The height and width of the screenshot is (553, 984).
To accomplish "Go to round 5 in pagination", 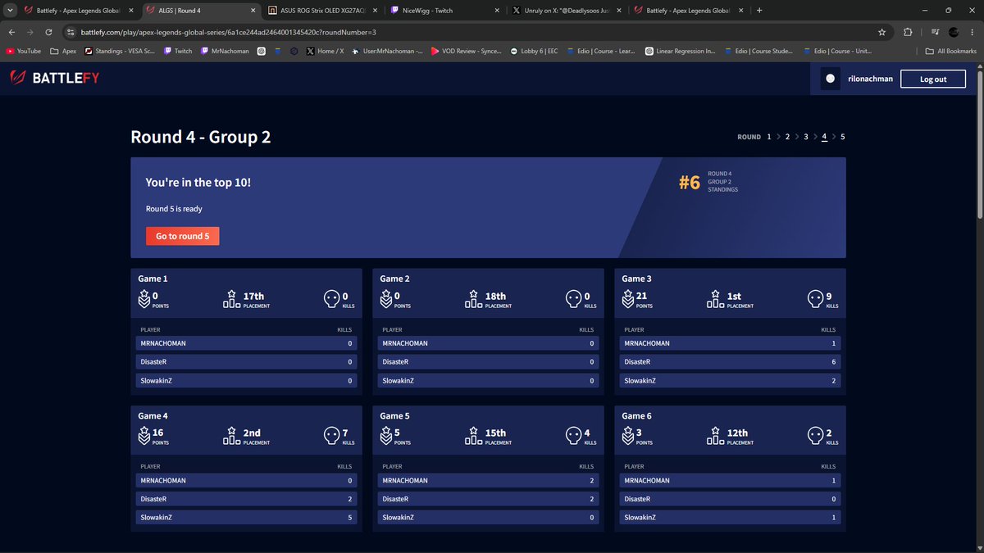I will [842, 137].
